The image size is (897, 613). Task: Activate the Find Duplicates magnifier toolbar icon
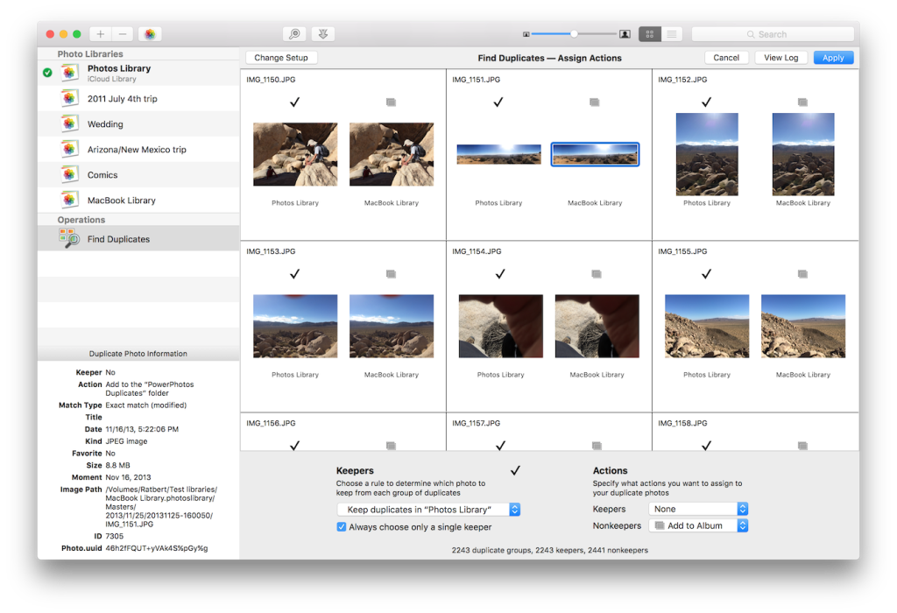(294, 33)
